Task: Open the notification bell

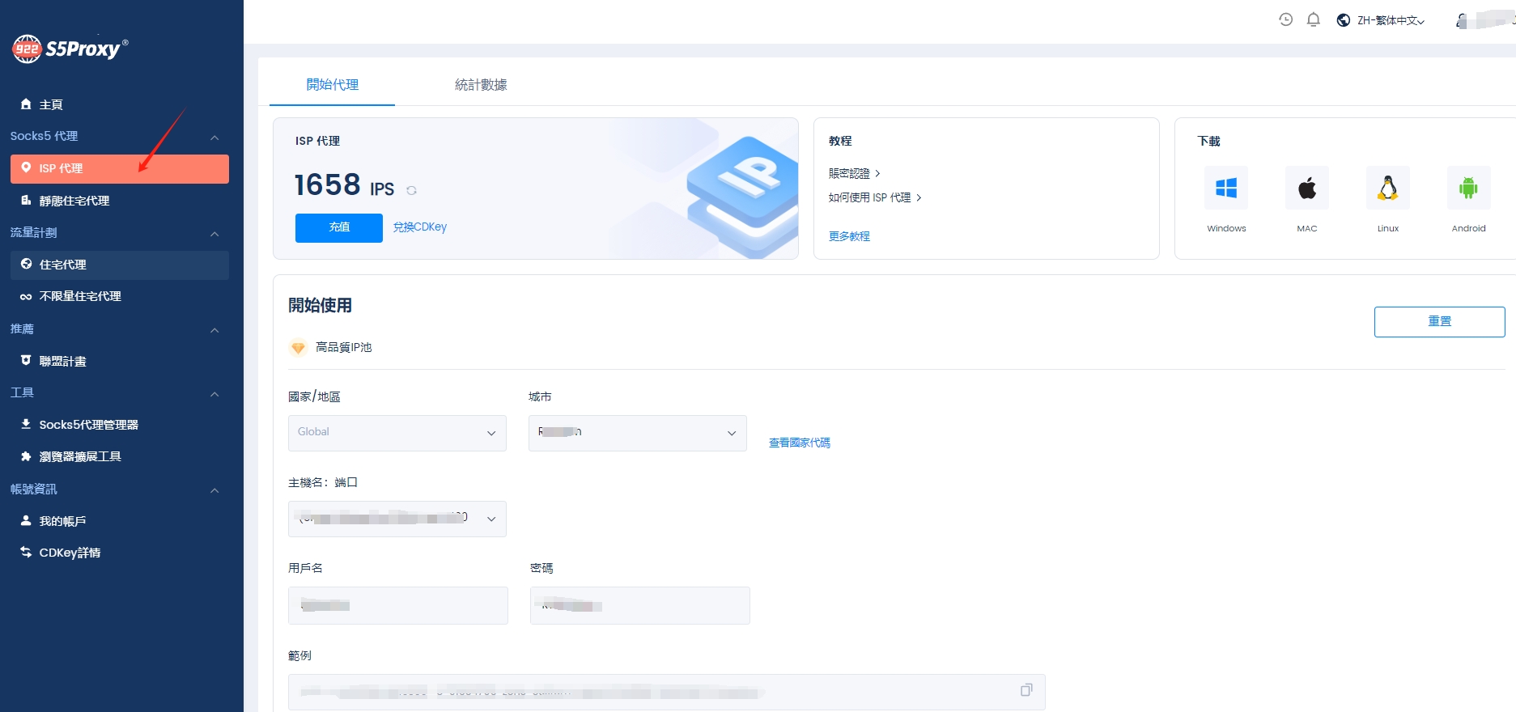Action: pyautogui.click(x=1314, y=20)
